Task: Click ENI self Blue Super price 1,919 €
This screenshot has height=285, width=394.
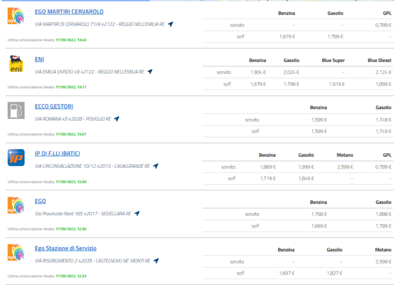Action: tap(337, 84)
